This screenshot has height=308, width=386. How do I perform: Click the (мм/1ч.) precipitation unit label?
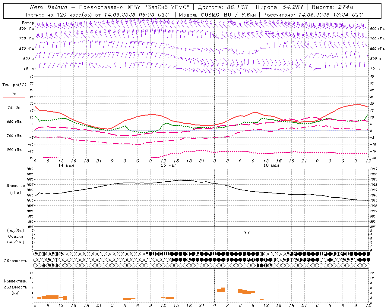tap(16, 242)
